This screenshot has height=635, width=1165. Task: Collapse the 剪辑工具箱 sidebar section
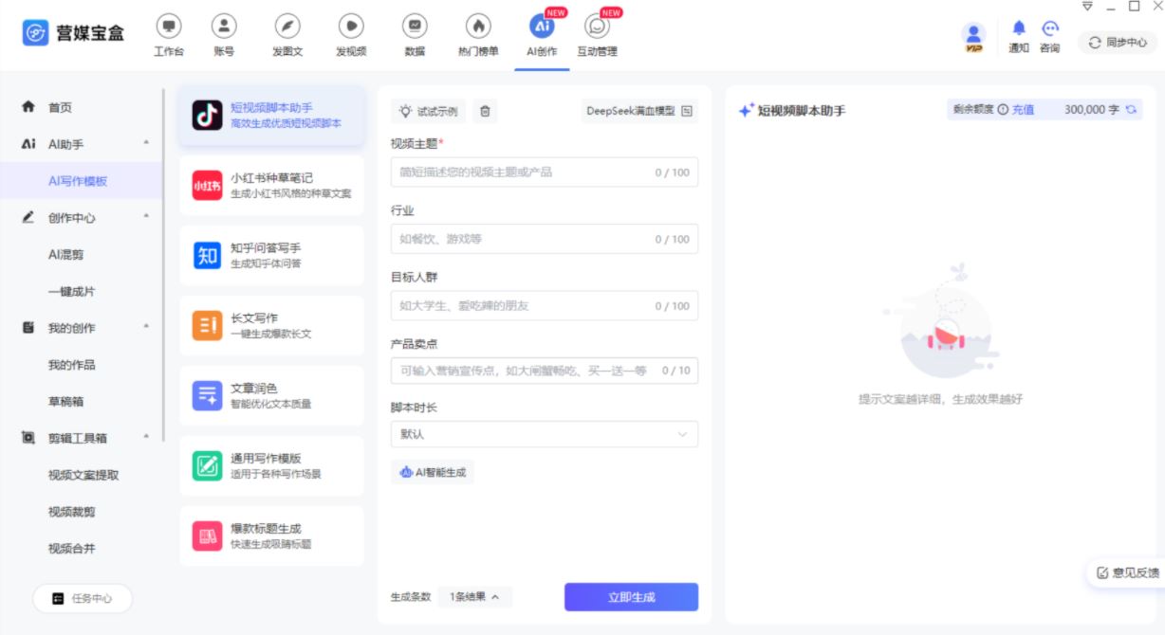146,438
